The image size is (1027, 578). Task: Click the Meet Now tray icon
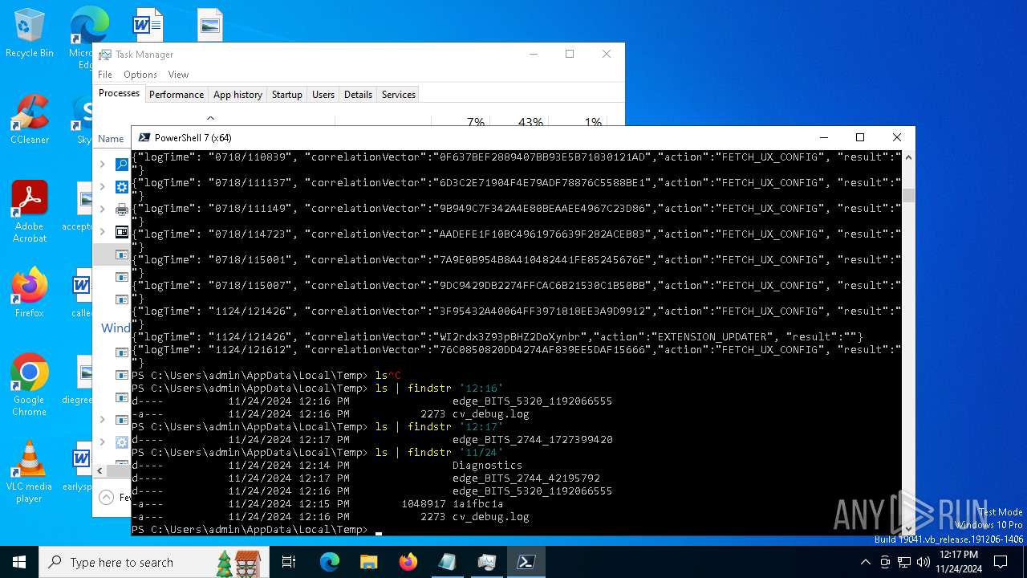point(885,562)
